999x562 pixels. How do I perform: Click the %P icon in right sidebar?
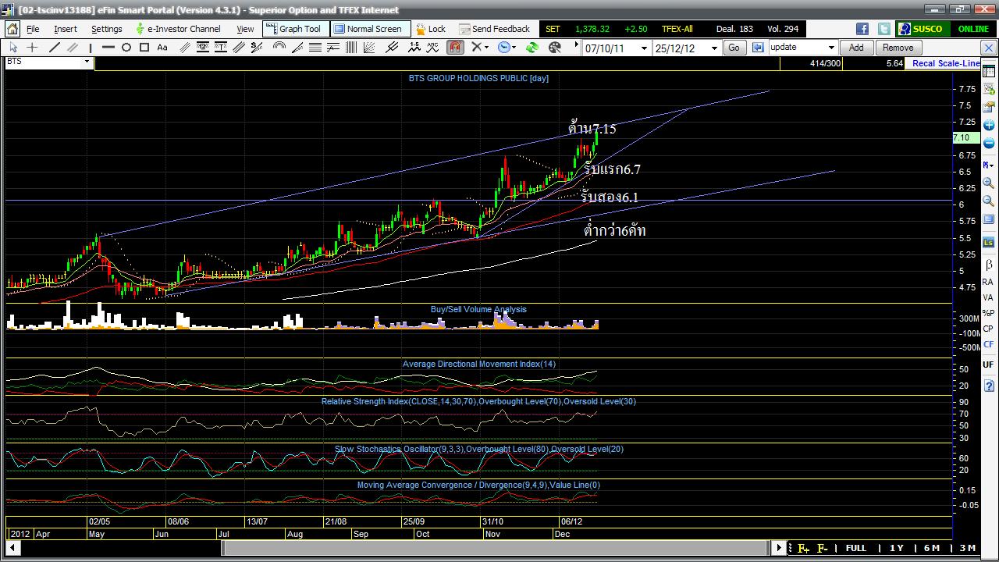(x=988, y=313)
